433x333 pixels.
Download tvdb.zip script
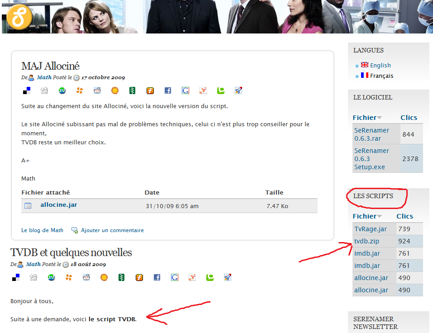(367, 241)
